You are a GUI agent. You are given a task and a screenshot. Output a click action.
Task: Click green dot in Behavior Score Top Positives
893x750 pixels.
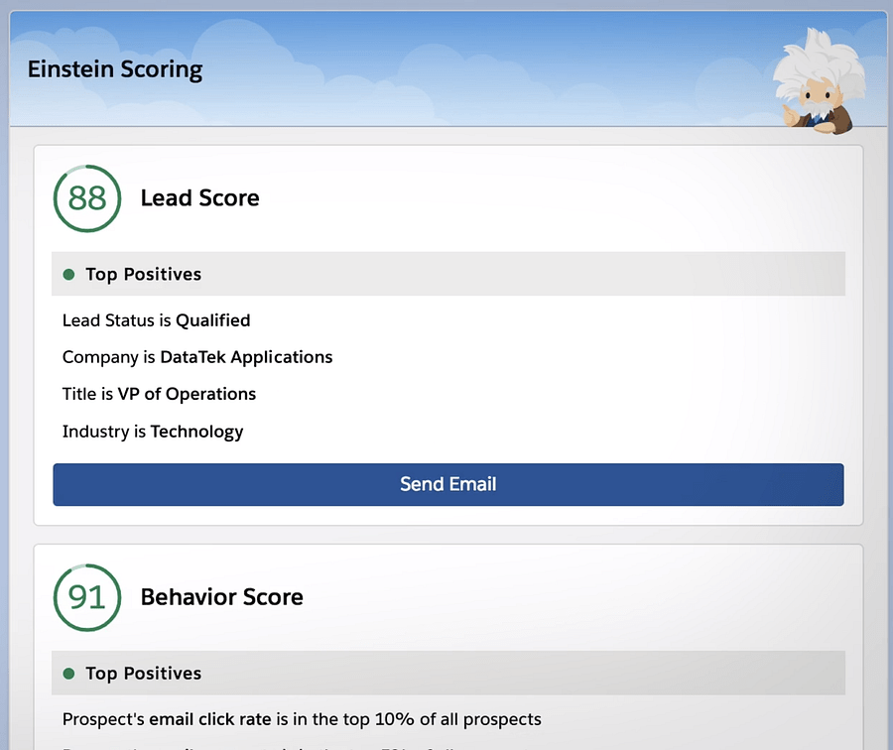[x=68, y=674]
